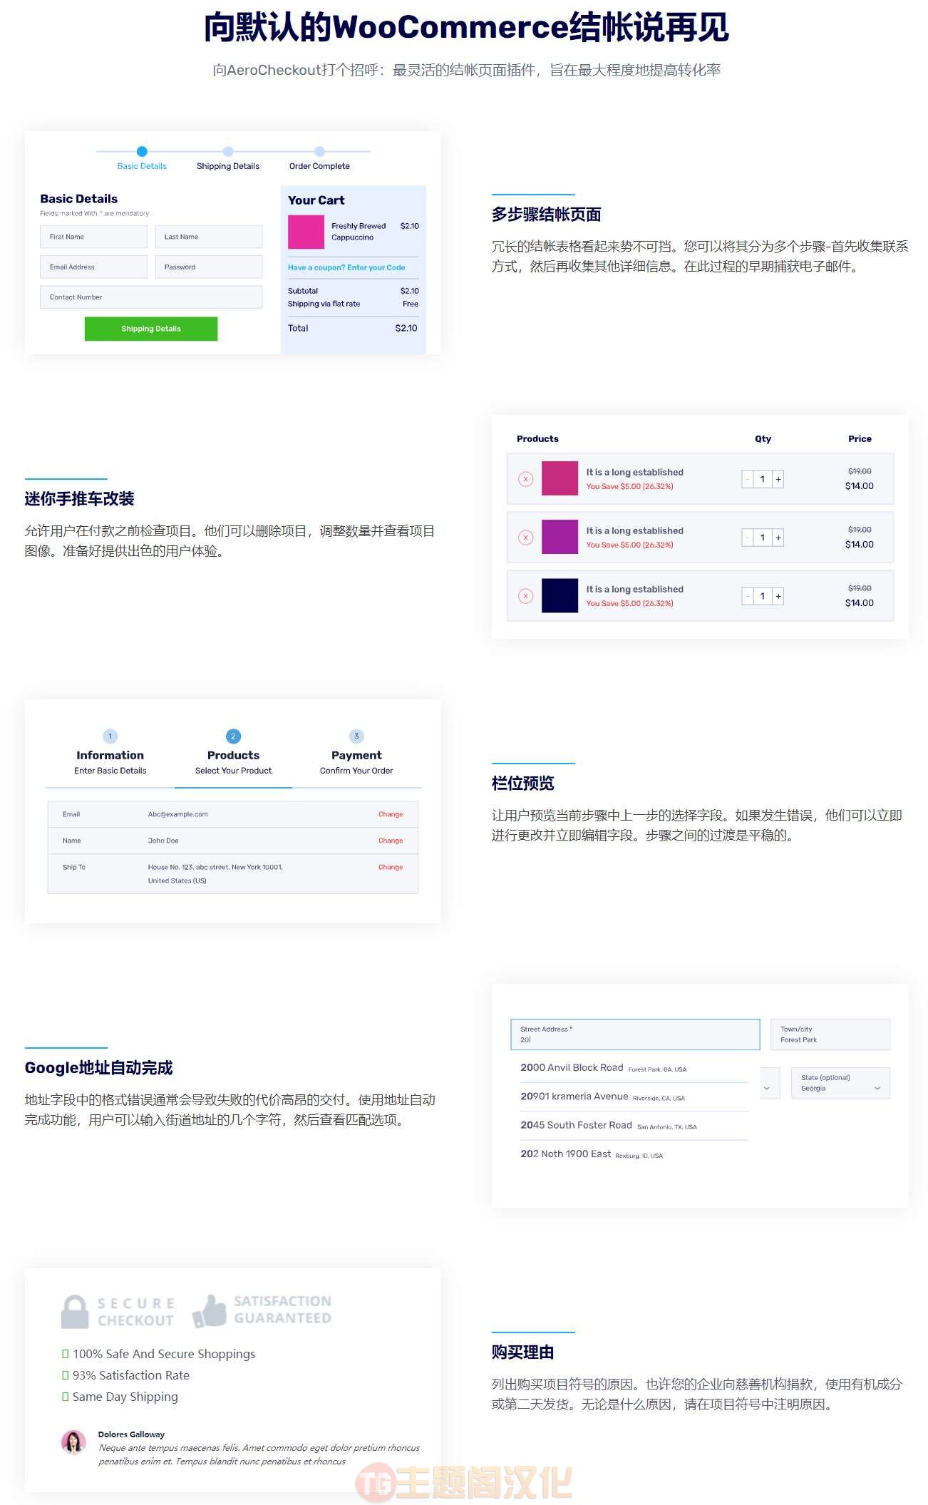928x1505 pixels.
Task: Click the Basic Details step dot
Action: [x=142, y=151]
